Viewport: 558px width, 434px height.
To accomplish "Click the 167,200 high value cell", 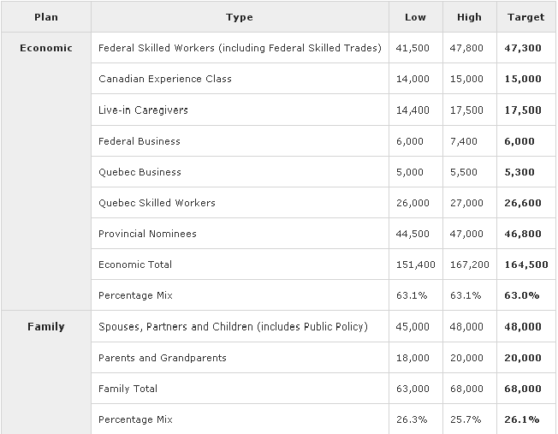I will (x=469, y=265).
